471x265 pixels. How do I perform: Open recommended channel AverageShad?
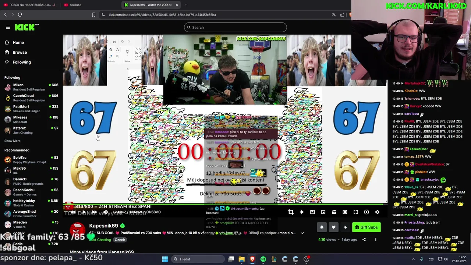(x=31, y=213)
